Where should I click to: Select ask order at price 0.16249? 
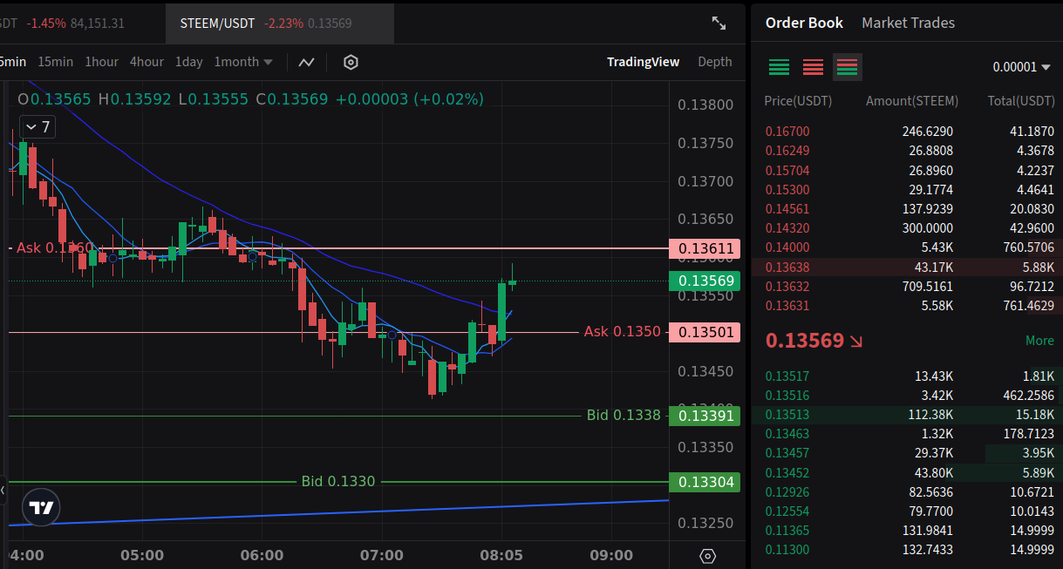[907, 151]
